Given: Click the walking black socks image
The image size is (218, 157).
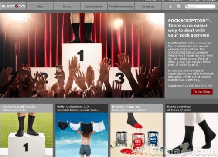Looking at the screenshot, I should click(191, 134).
